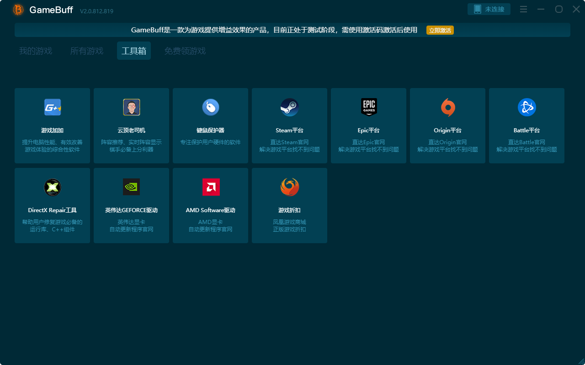
Task: Click the 立即激活 activation button
Action: click(x=440, y=30)
